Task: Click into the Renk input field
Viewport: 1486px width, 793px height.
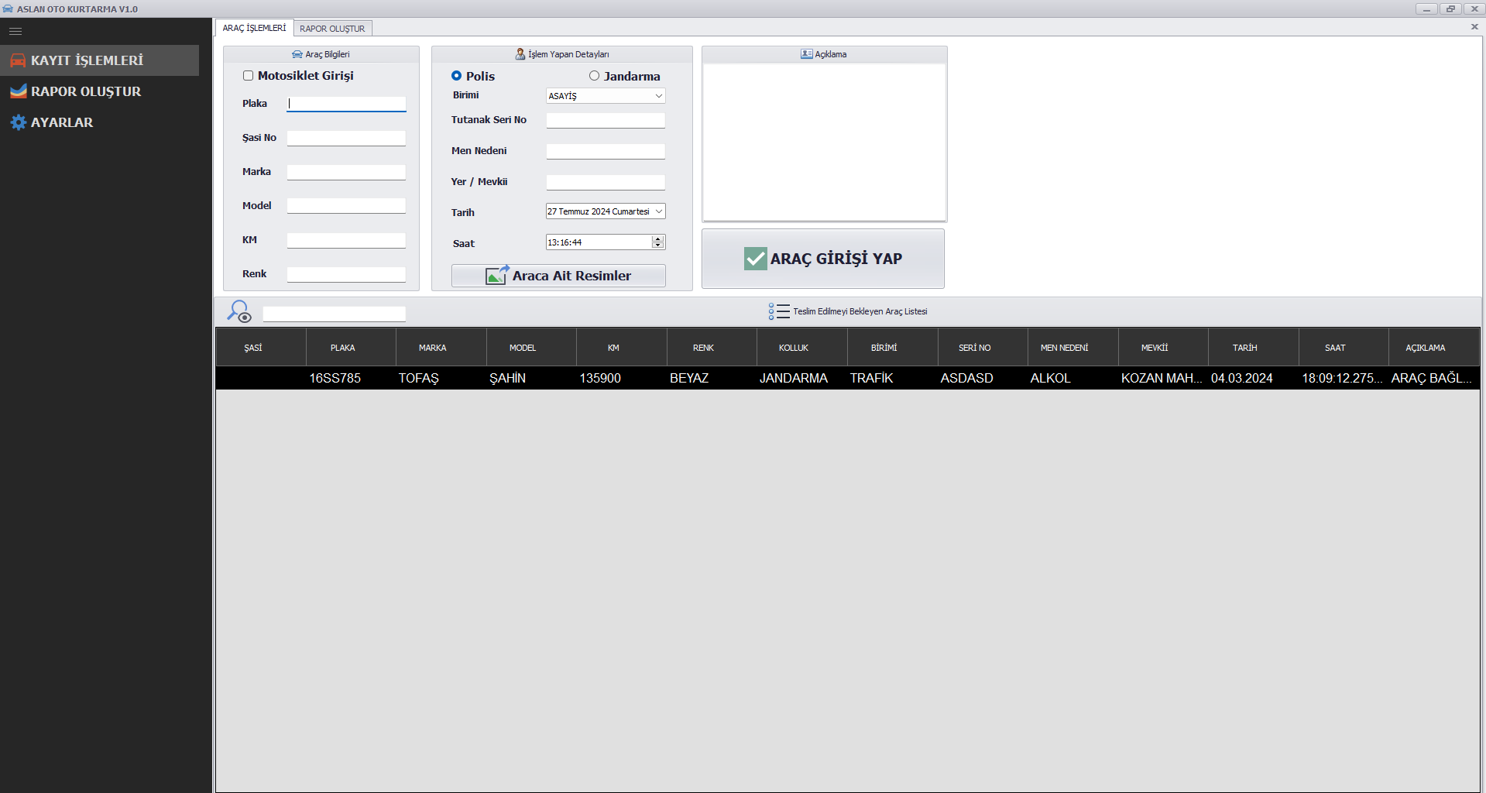Action: [346, 274]
